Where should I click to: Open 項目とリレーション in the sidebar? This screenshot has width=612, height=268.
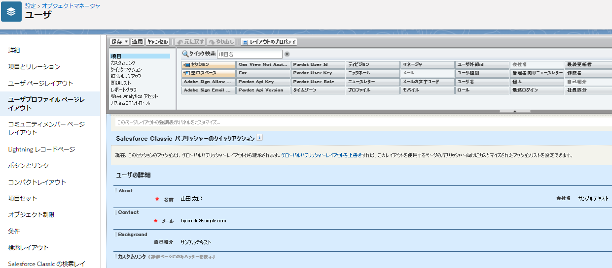(x=34, y=66)
